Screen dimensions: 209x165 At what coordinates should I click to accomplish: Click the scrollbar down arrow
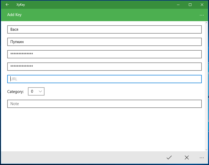coord(206,150)
